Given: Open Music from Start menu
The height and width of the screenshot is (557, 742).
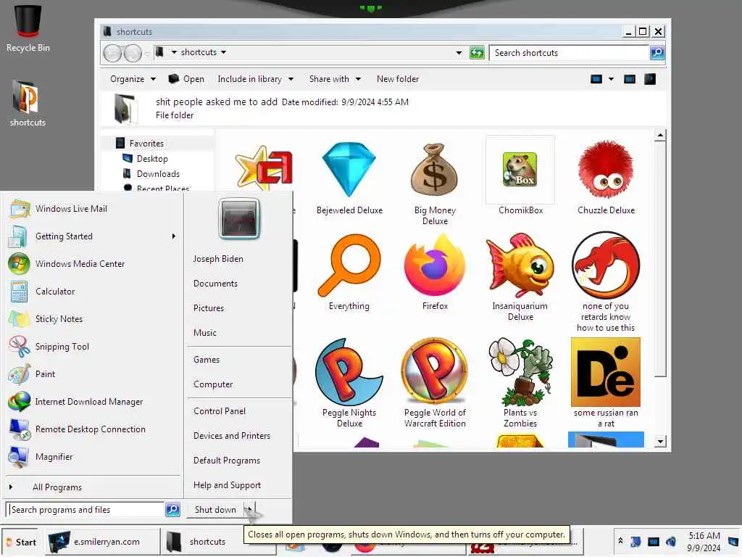Looking at the screenshot, I should pos(204,333).
